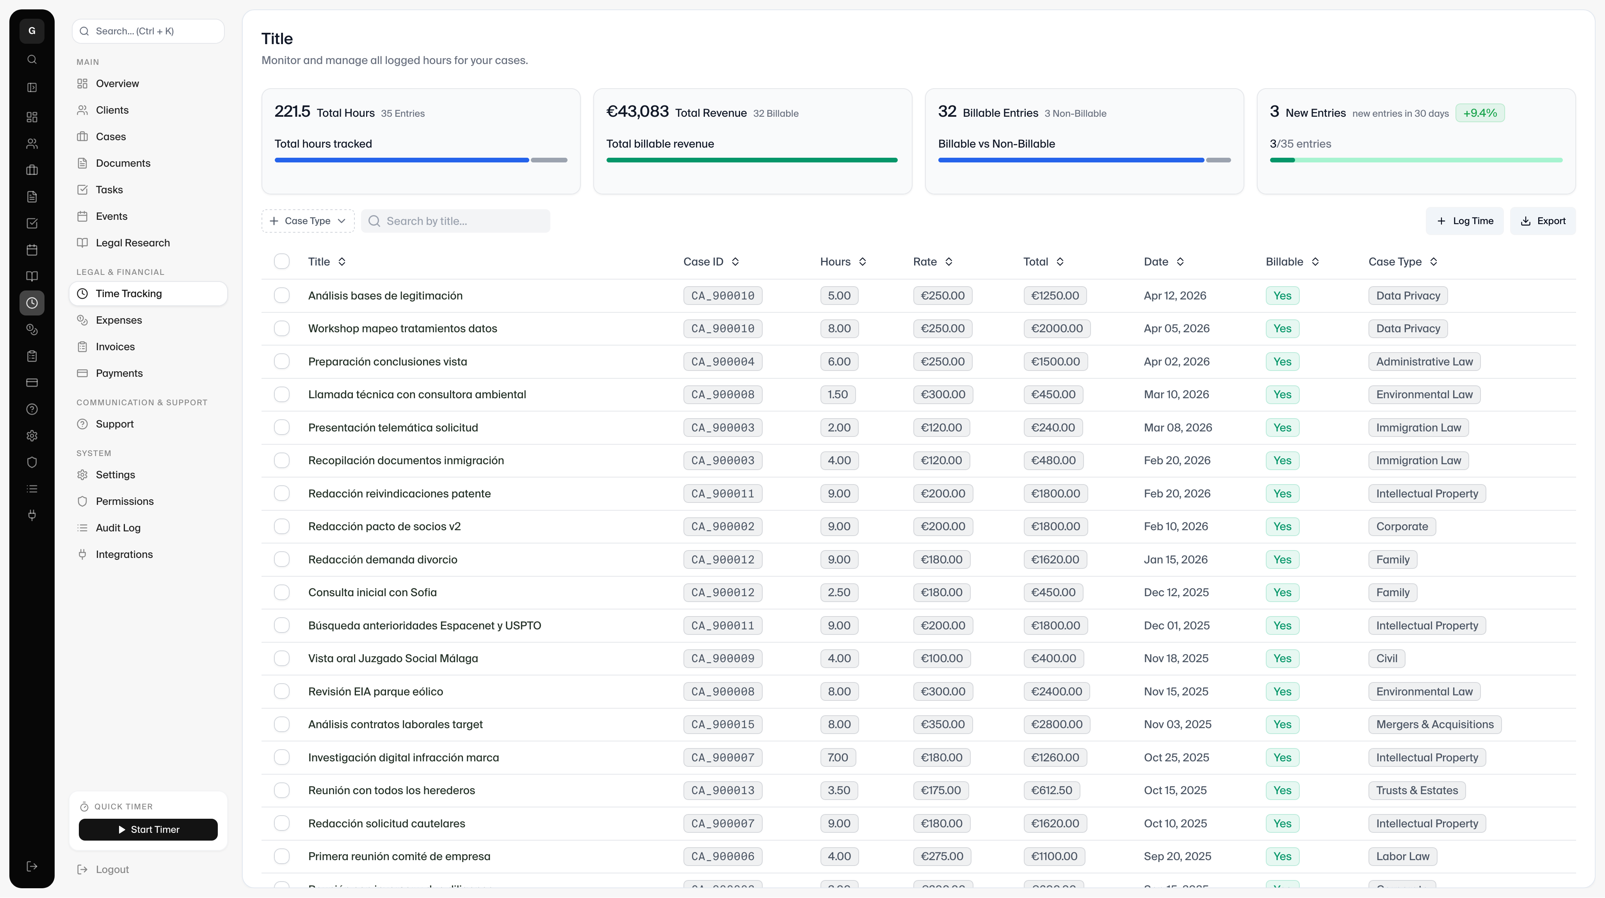1605x898 pixels.
Task: Open Integrations in the sidebar
Action: 148,555
